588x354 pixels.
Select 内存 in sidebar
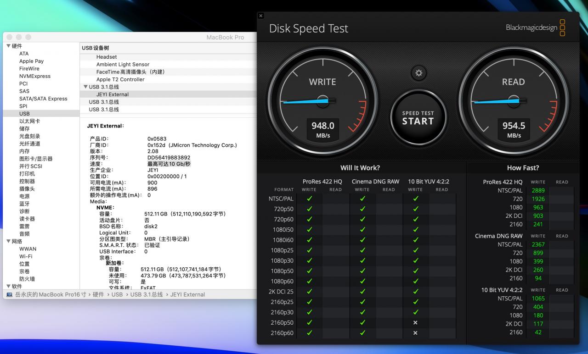(24, 151)
